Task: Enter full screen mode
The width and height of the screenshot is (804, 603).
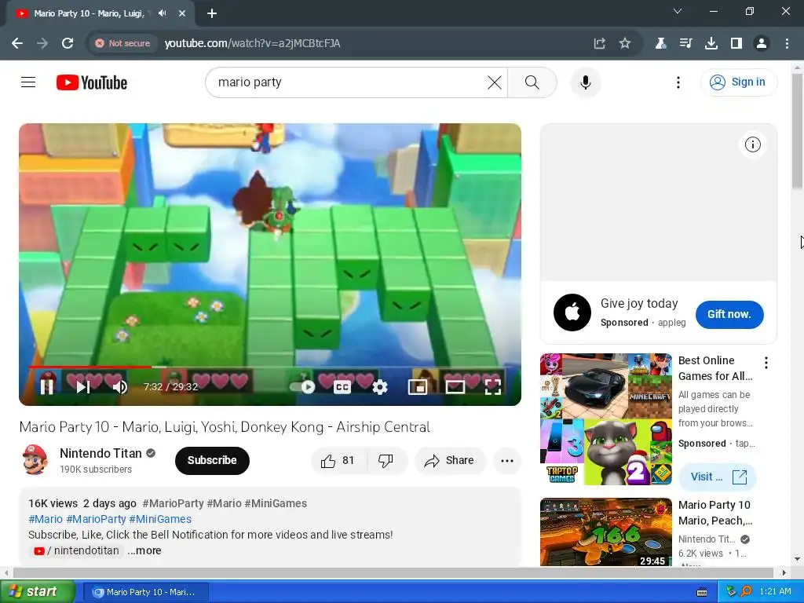Action: (493, 387)
